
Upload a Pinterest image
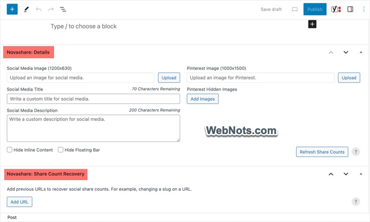349,77
